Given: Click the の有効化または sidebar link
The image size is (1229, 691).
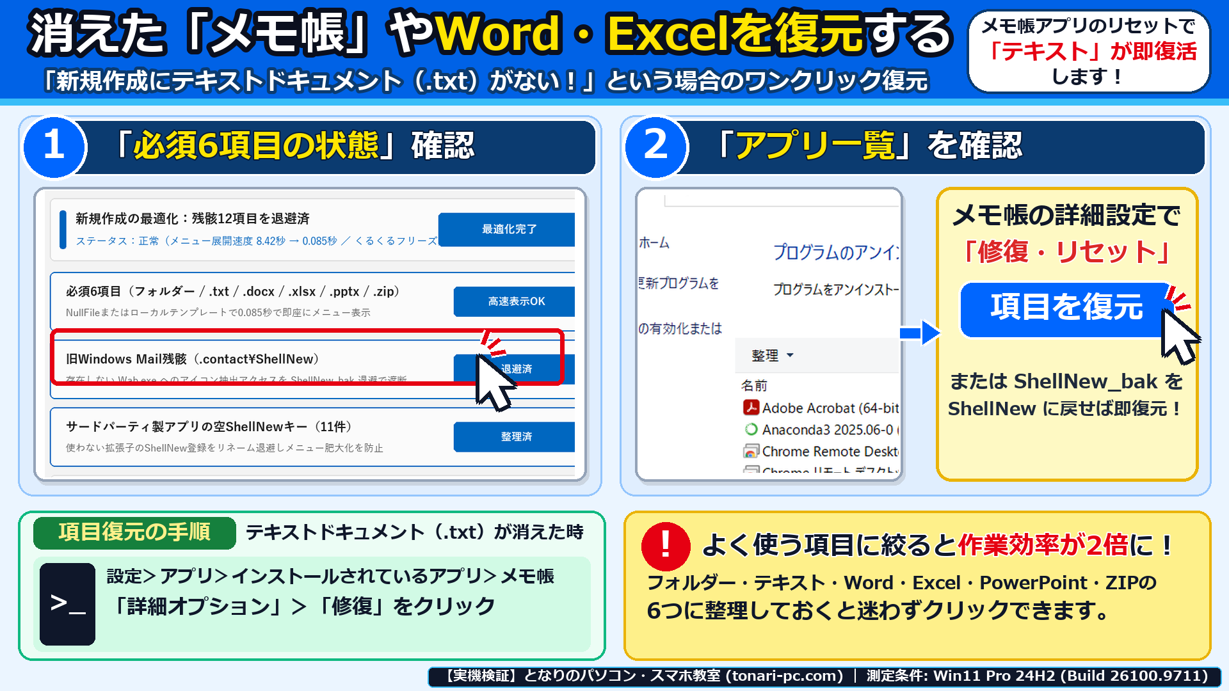Looking at the screenshot, I should pos(680,329).
